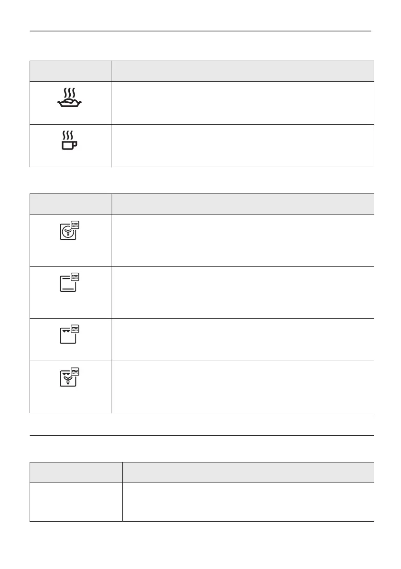Click gray header cell above steaming dish icon
The width and height of the screenshot is (401, 569).
[x=70, y=71]
